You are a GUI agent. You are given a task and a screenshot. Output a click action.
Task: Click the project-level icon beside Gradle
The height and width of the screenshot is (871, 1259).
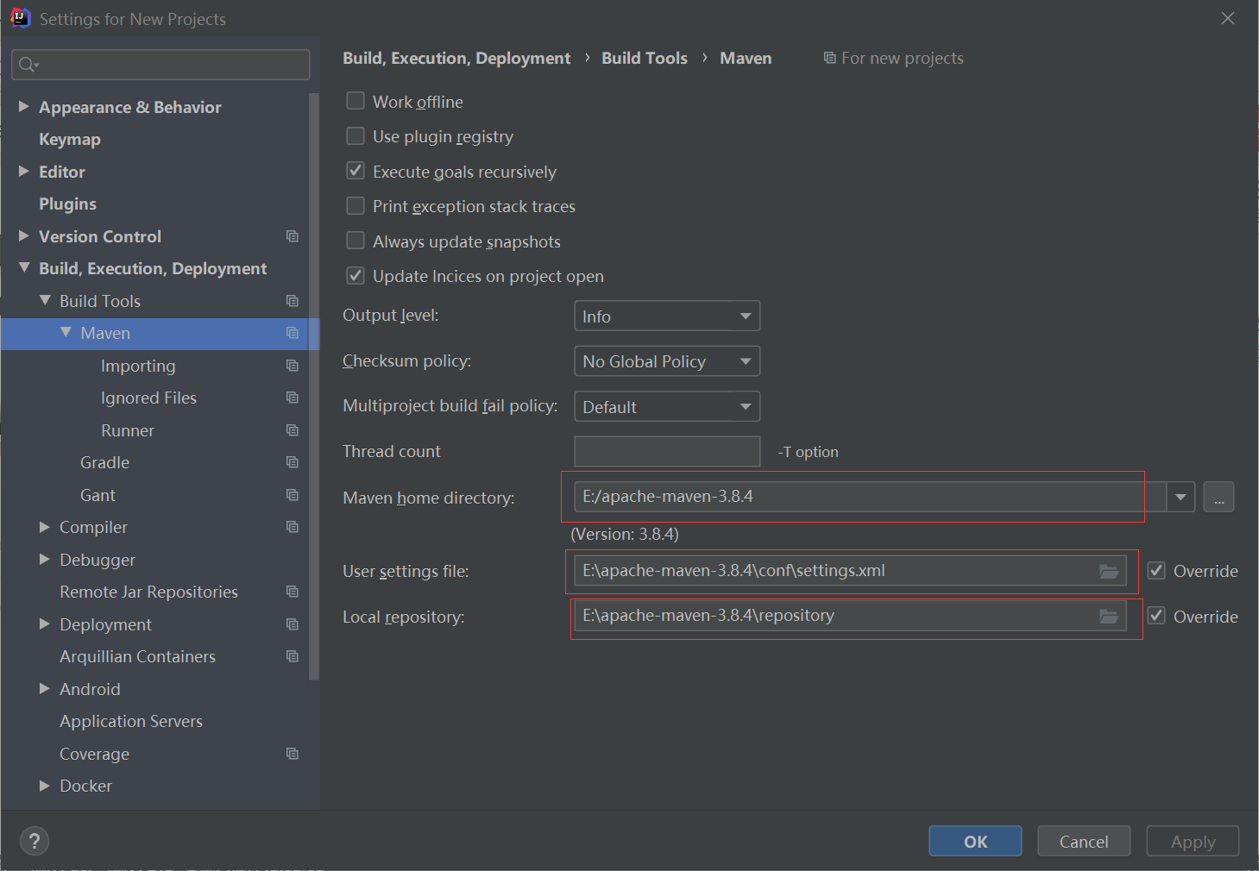pyautogui.click(x=293, y=462)
